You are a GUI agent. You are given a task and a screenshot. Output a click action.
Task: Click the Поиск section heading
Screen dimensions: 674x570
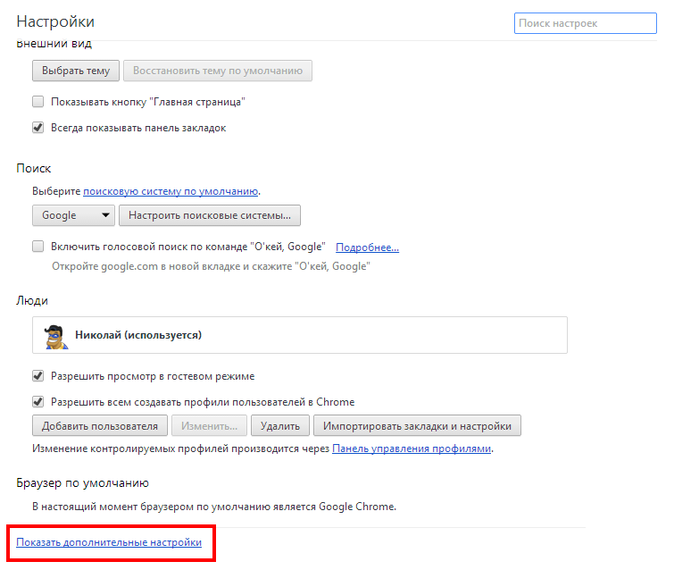click(34, 168)
